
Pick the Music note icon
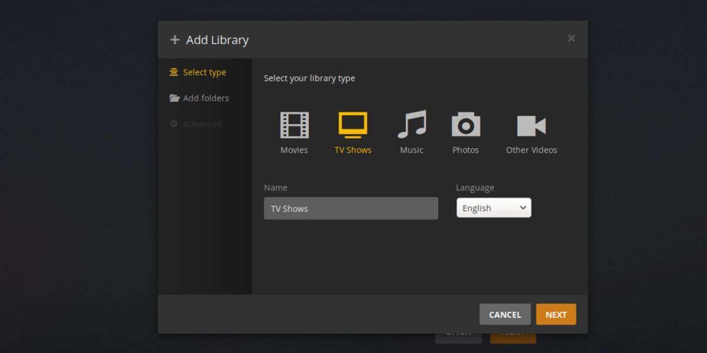point(411,125)
